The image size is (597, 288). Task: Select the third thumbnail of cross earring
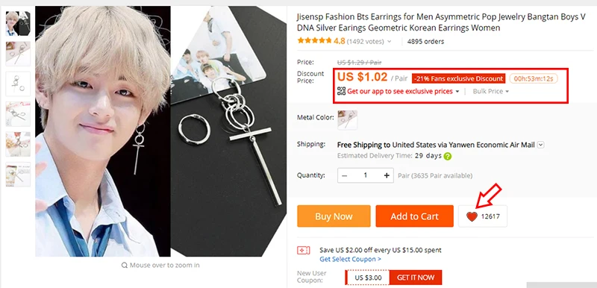coord(18,84)
